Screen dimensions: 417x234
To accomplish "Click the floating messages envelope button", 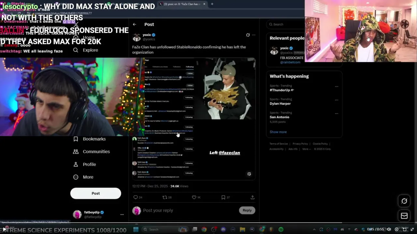I will (404, 216).
